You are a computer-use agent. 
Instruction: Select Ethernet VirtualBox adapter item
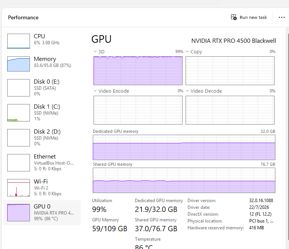coord(42,163)
